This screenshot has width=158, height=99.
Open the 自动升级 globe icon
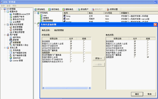tap(11, 58)
